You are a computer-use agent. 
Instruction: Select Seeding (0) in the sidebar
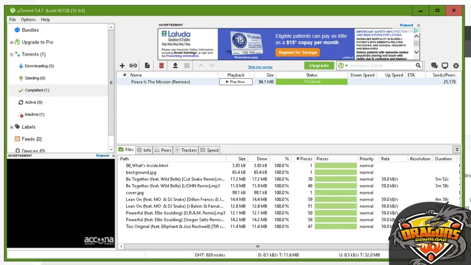tap(34, 78)
